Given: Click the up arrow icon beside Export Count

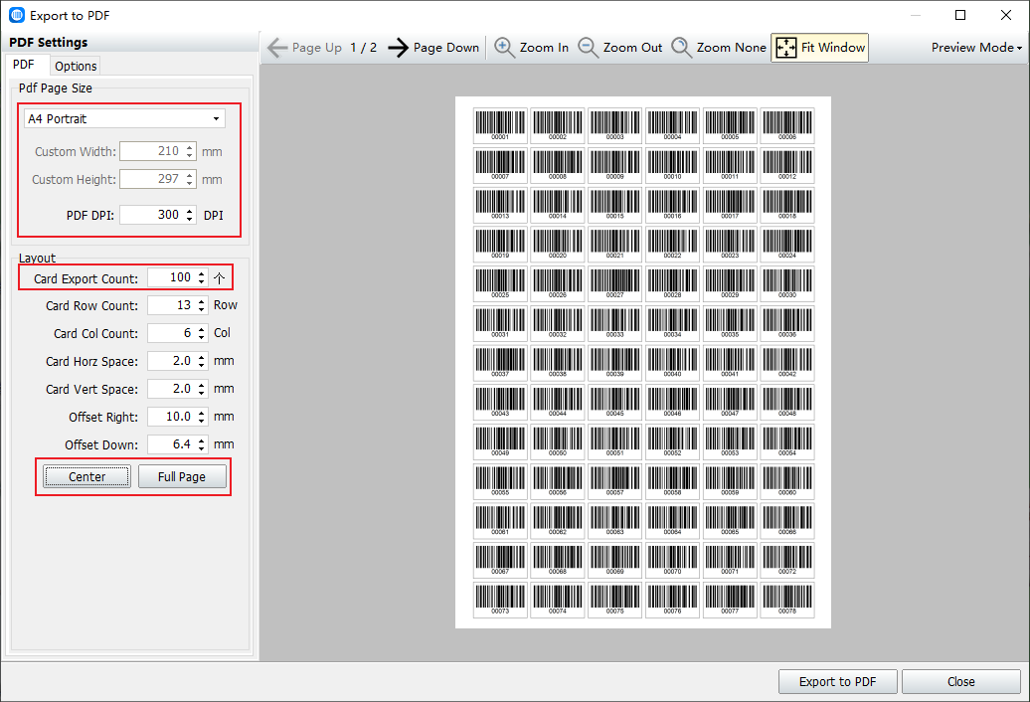Looking at the screenshot, I should (220, 278).
